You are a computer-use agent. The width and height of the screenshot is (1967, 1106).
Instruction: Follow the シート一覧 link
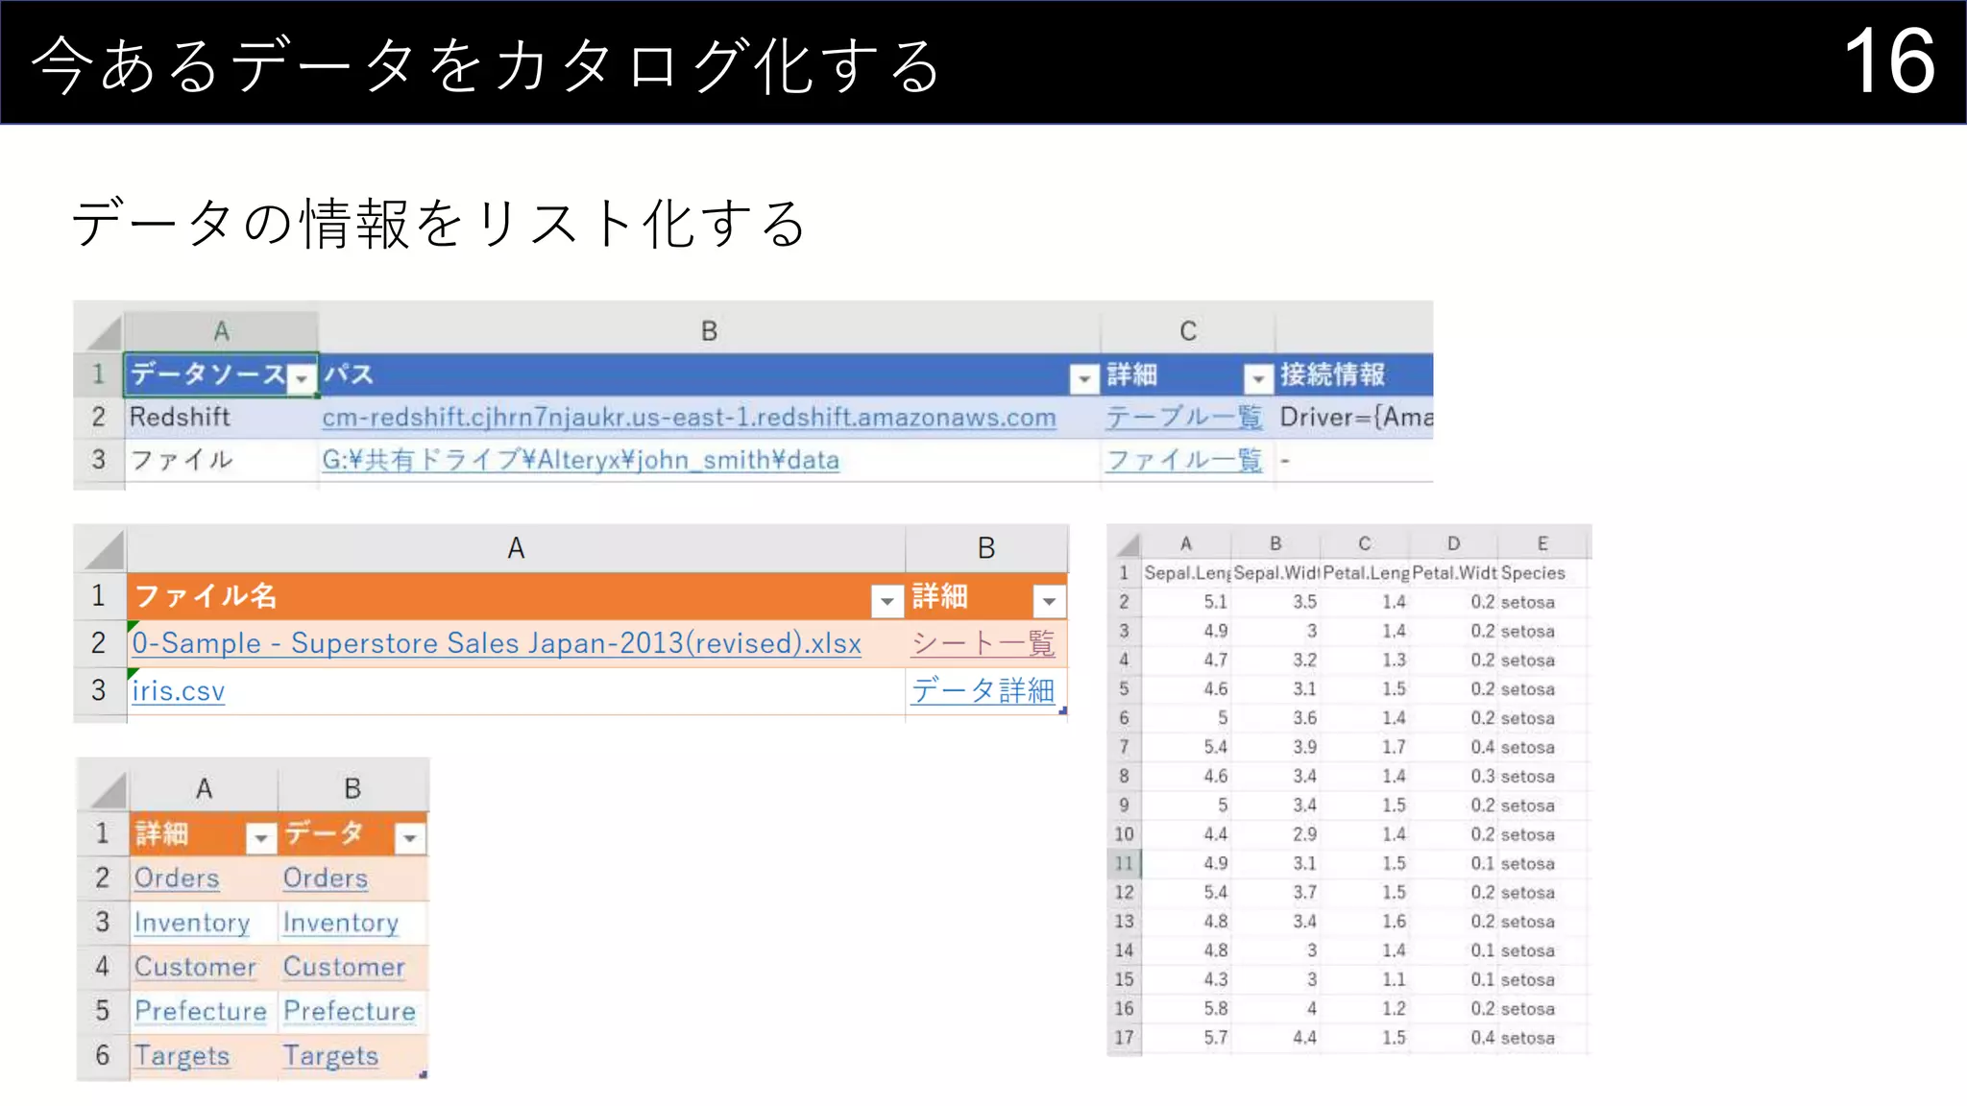click(983, 643)
